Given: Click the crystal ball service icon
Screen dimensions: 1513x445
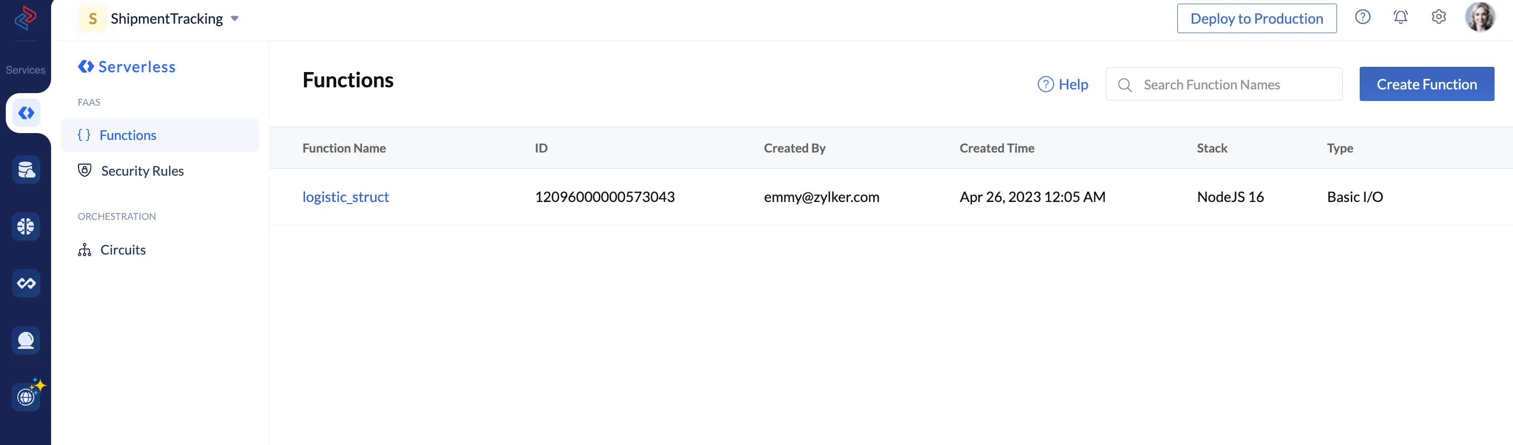Looking at the screenshot, I should (x=26, y=340).
